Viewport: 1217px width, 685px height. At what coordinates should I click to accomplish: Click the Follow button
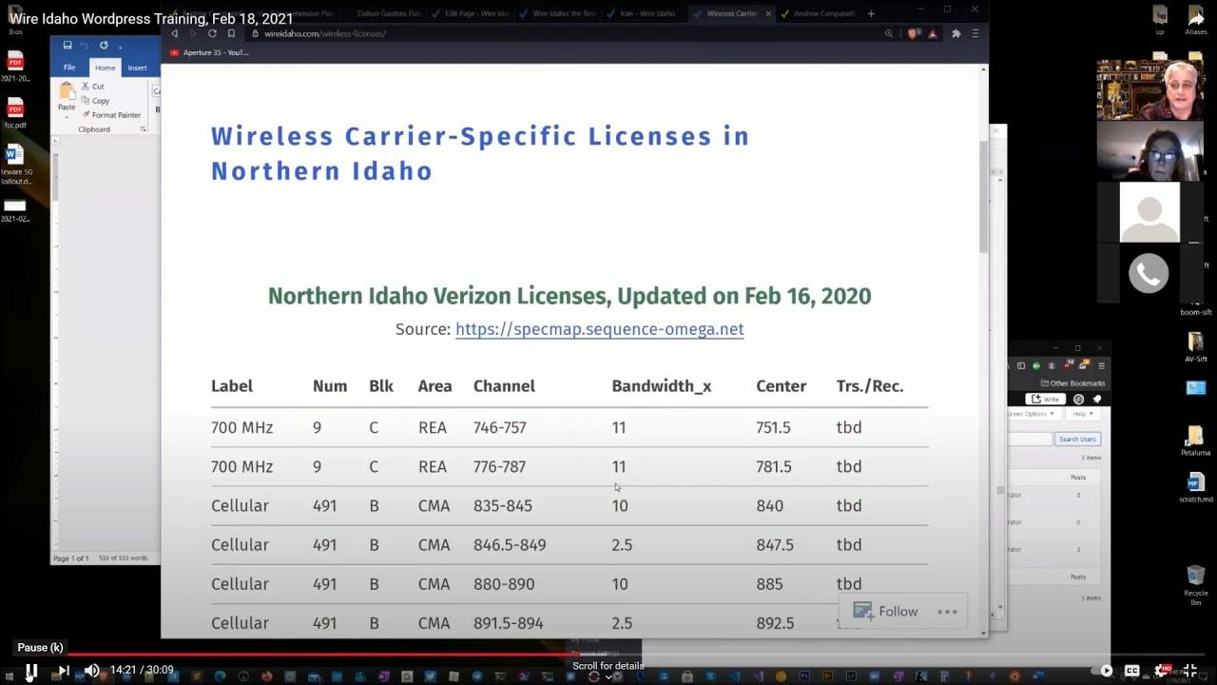(x=886, y=612)
